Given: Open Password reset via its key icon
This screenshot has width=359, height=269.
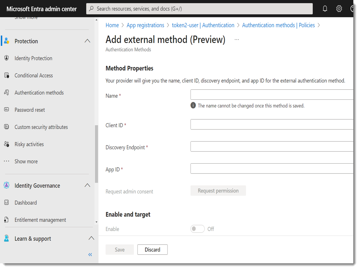Looking at the screenshot, I should [x=6, y=110].
